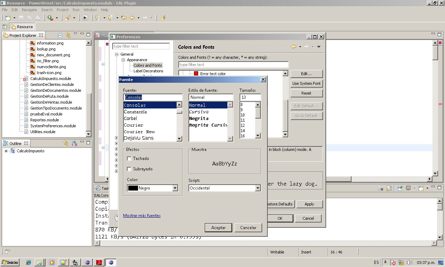Click the flashlight Search toolbar icon
This screenshot has height=267, width=445.
coord(68,18)
